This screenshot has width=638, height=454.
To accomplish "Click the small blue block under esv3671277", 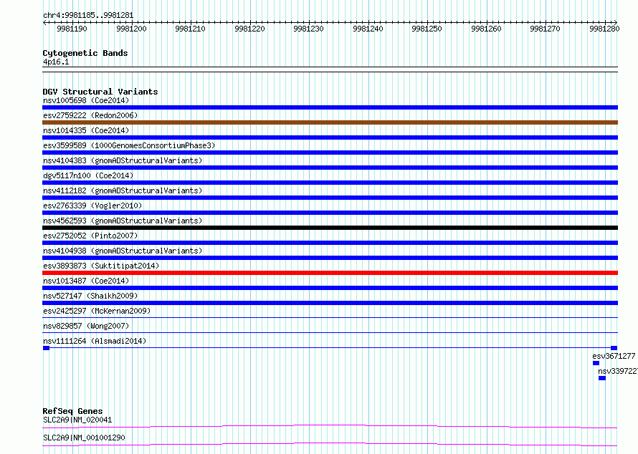I will [596, 363].
